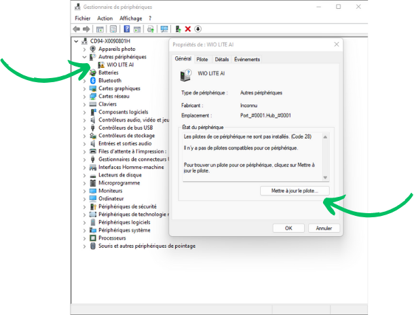The image size is (414, 315).
Task: Click the WIO LITE AI warning device icon
Action: click(x=101, y=64)
